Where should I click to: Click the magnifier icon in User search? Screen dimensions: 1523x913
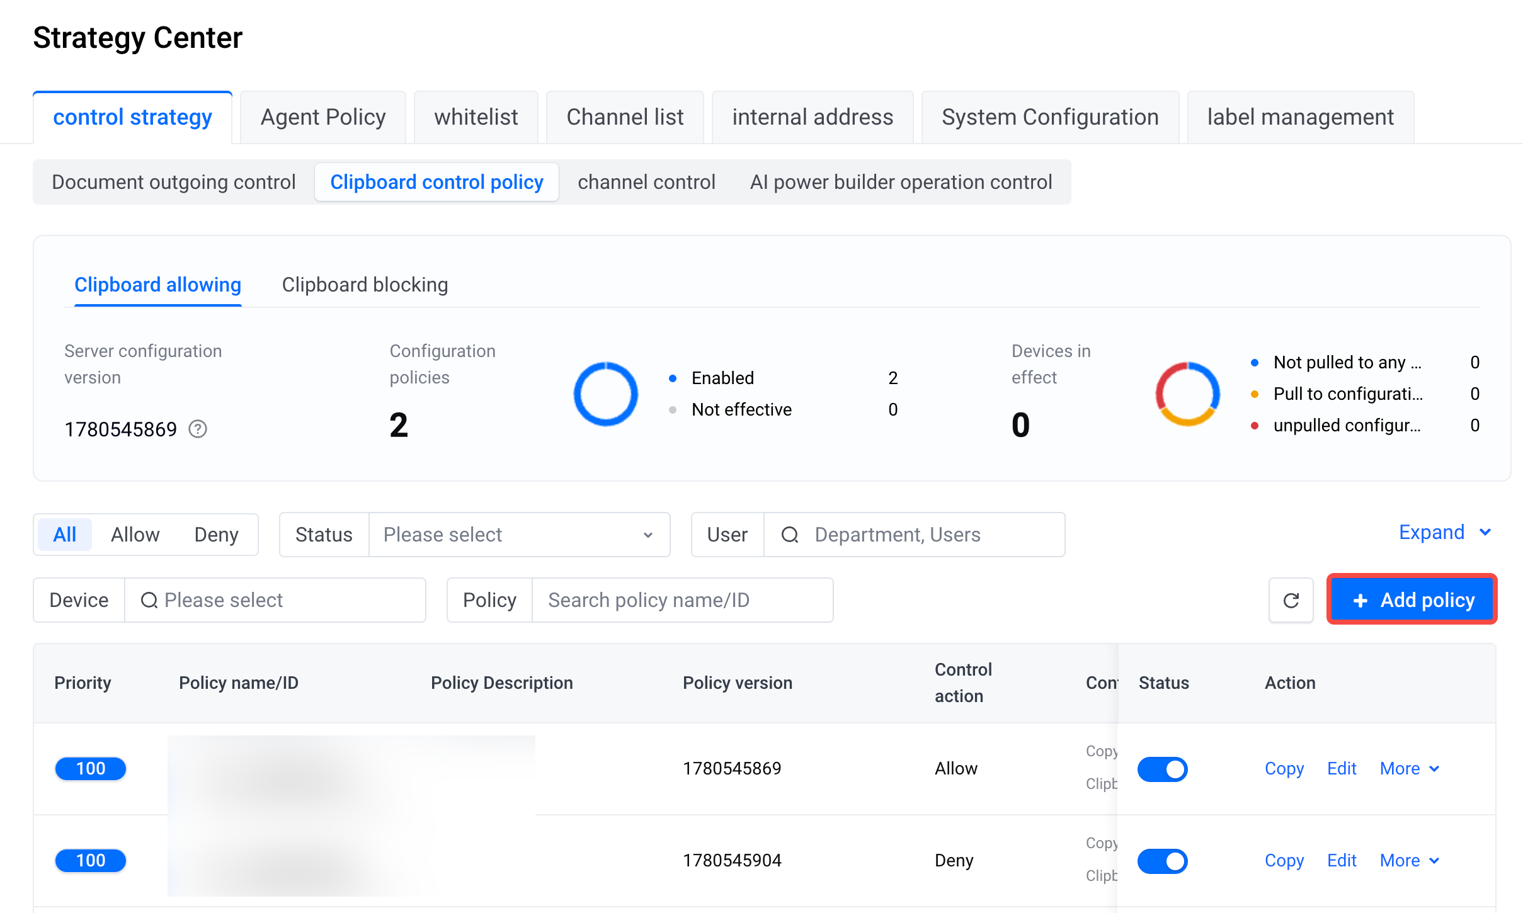789,535
